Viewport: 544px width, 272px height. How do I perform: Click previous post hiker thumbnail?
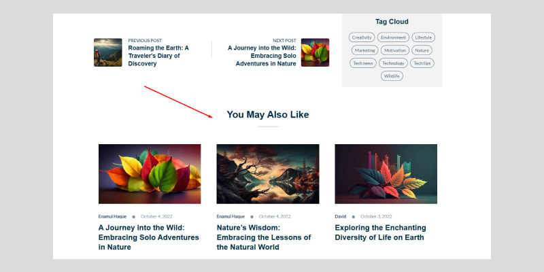tap(108, 52)
